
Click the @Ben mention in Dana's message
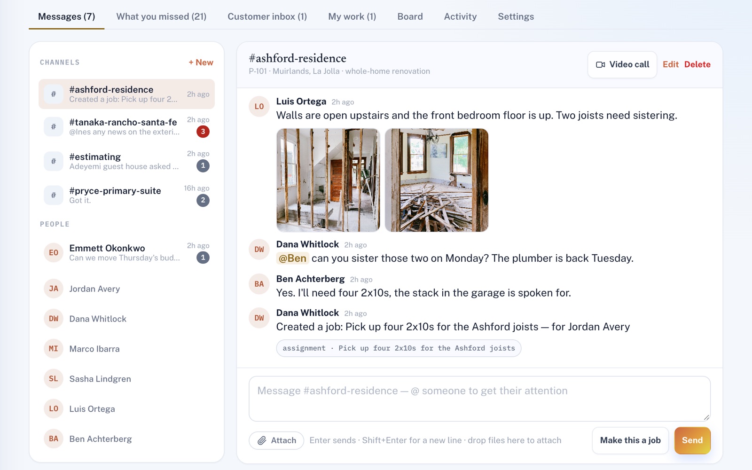pyautogui.click(x=292, y=258)
